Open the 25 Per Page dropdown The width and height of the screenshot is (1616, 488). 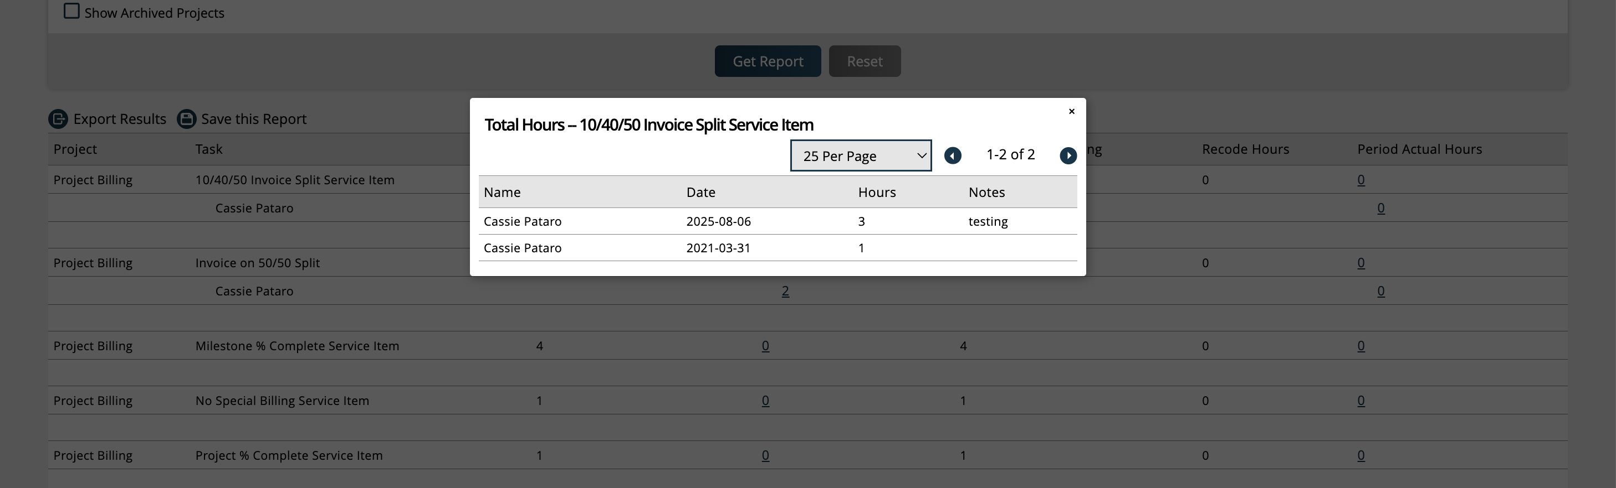point(860,155)
